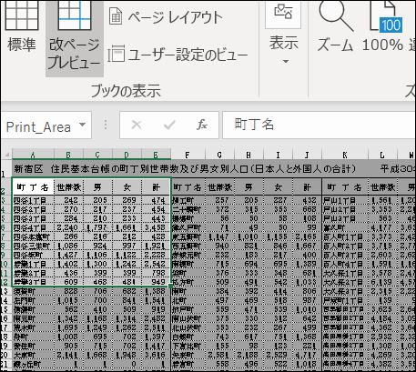Click the cell with value 3,458

pyautogui.click(x=156, y=227)
